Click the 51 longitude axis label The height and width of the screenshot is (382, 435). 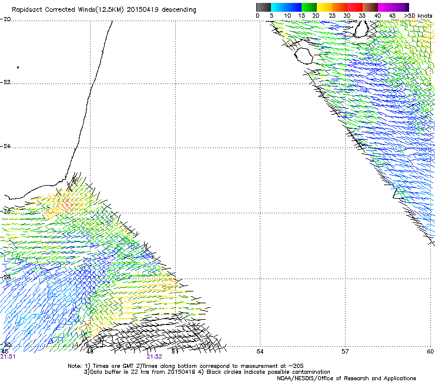pos(175,351)
